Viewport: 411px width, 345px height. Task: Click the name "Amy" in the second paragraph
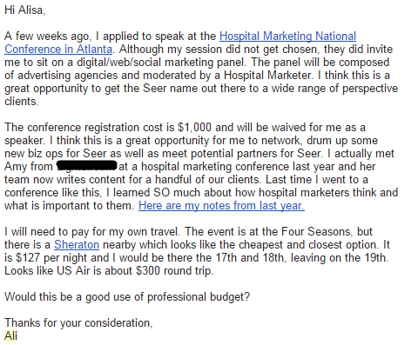[15, 167]
